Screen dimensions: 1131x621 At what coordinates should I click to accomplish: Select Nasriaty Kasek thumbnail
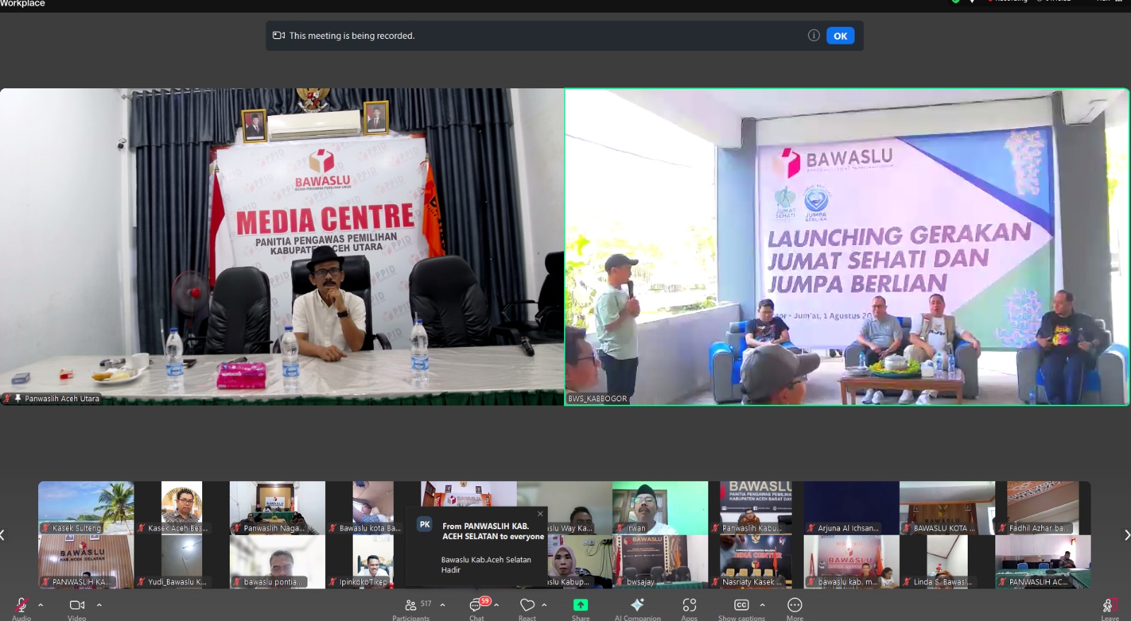[756, 562]
